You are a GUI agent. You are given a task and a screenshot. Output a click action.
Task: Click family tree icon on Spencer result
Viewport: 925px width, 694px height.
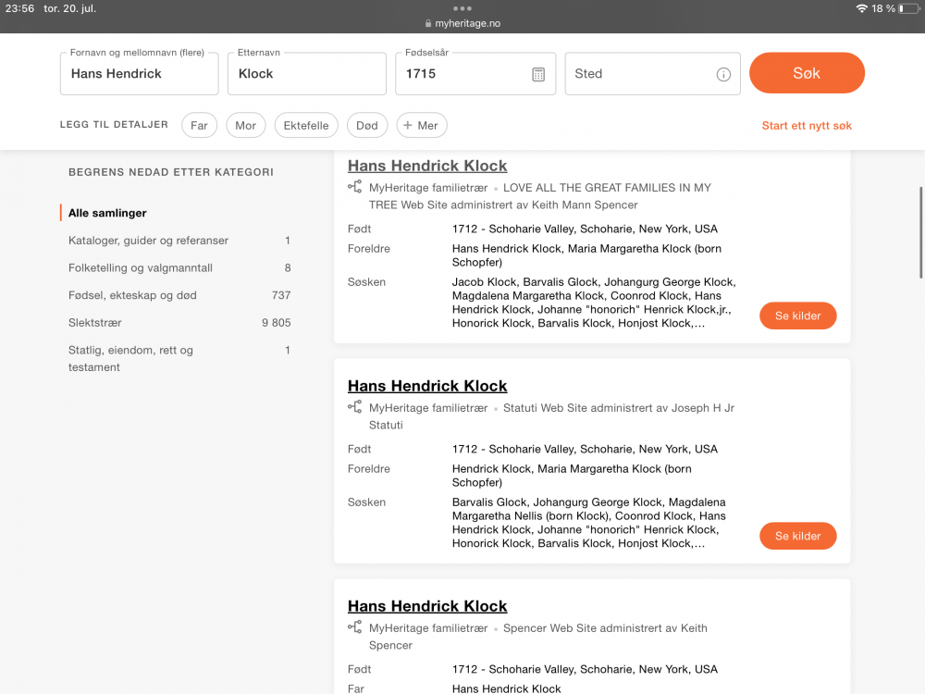(x=354, y=627)
